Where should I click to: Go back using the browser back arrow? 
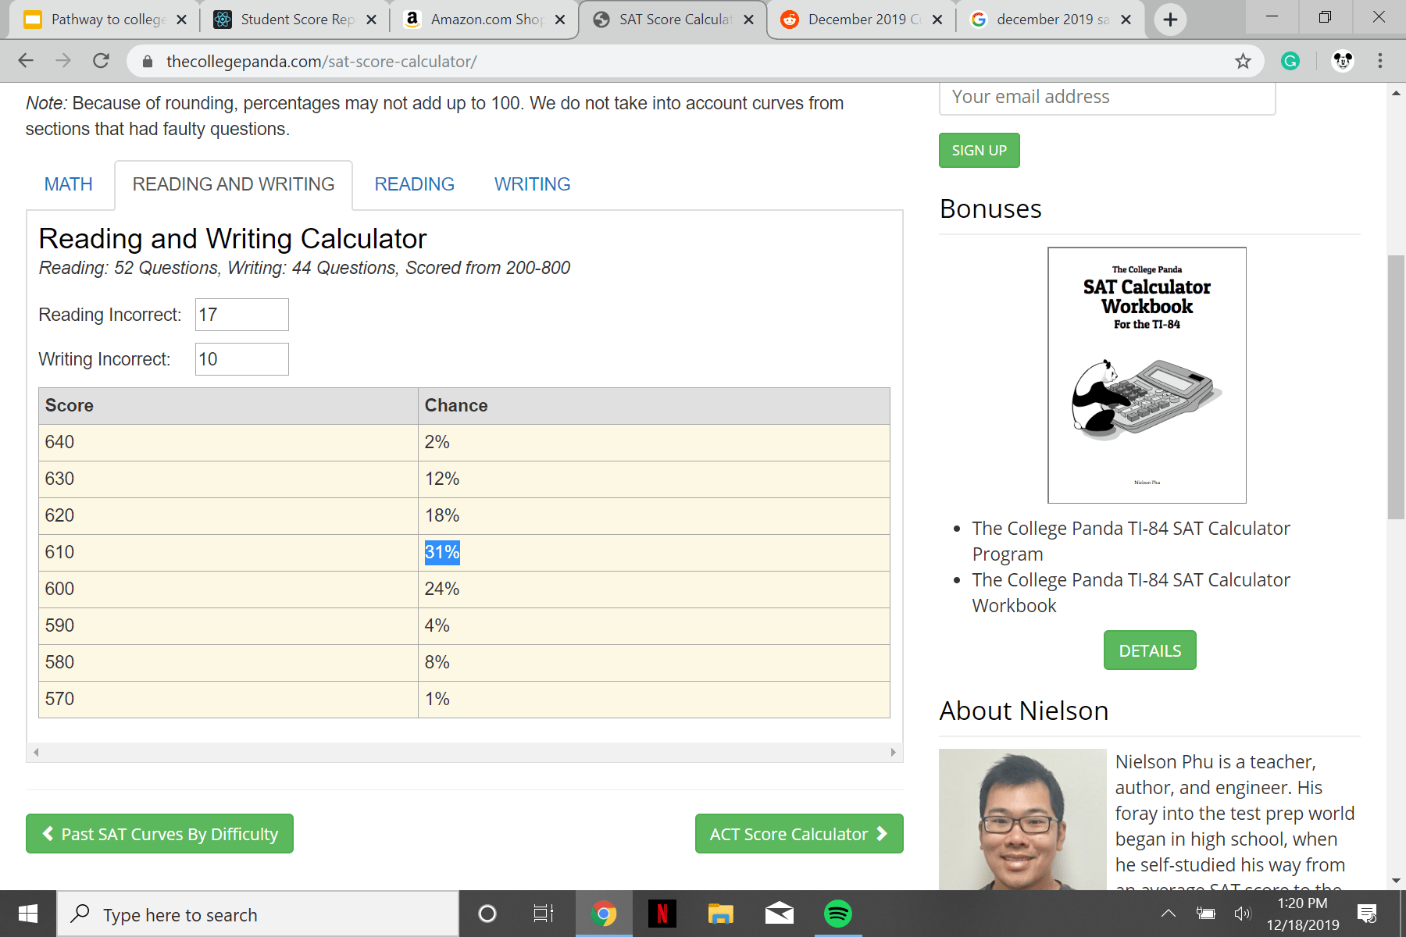click(26, 60)
